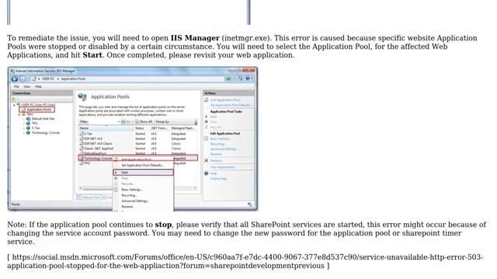The width and height of the screenshot is (497, 279).
Task: Open the social.msdn.microsoft.com forum thread link
Action: click(245, 261)
